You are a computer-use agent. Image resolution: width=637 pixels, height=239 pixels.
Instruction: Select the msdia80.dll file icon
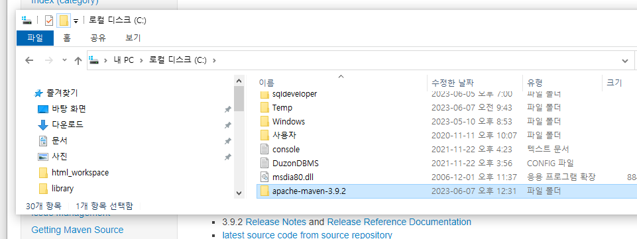[x=265, y=177]
